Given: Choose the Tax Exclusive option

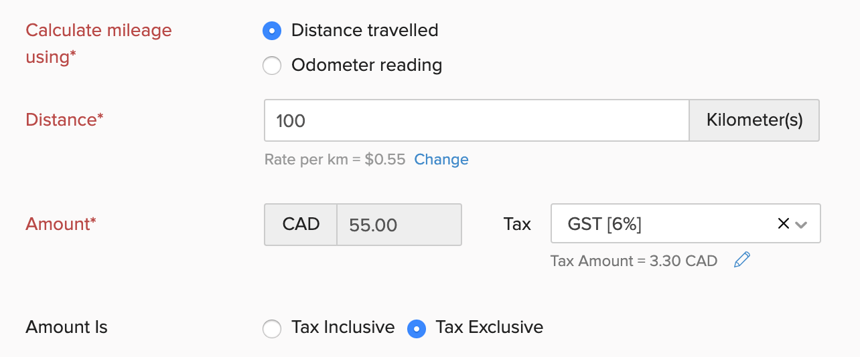Looking at the screenshot, I should tap(417, 328).
